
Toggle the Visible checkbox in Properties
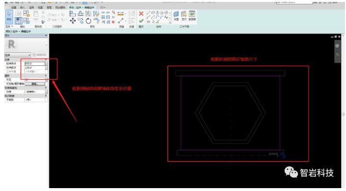(26, 80)
